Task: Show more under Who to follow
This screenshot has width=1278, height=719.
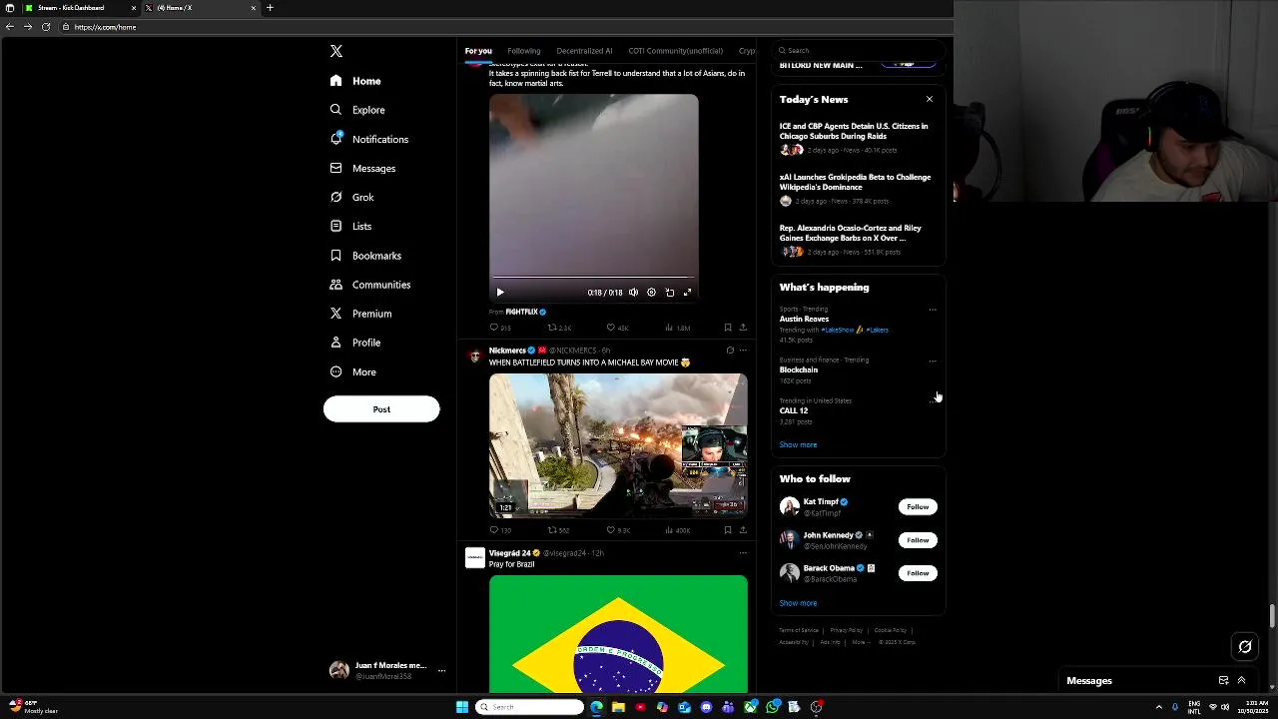Action: coord(798,603)
